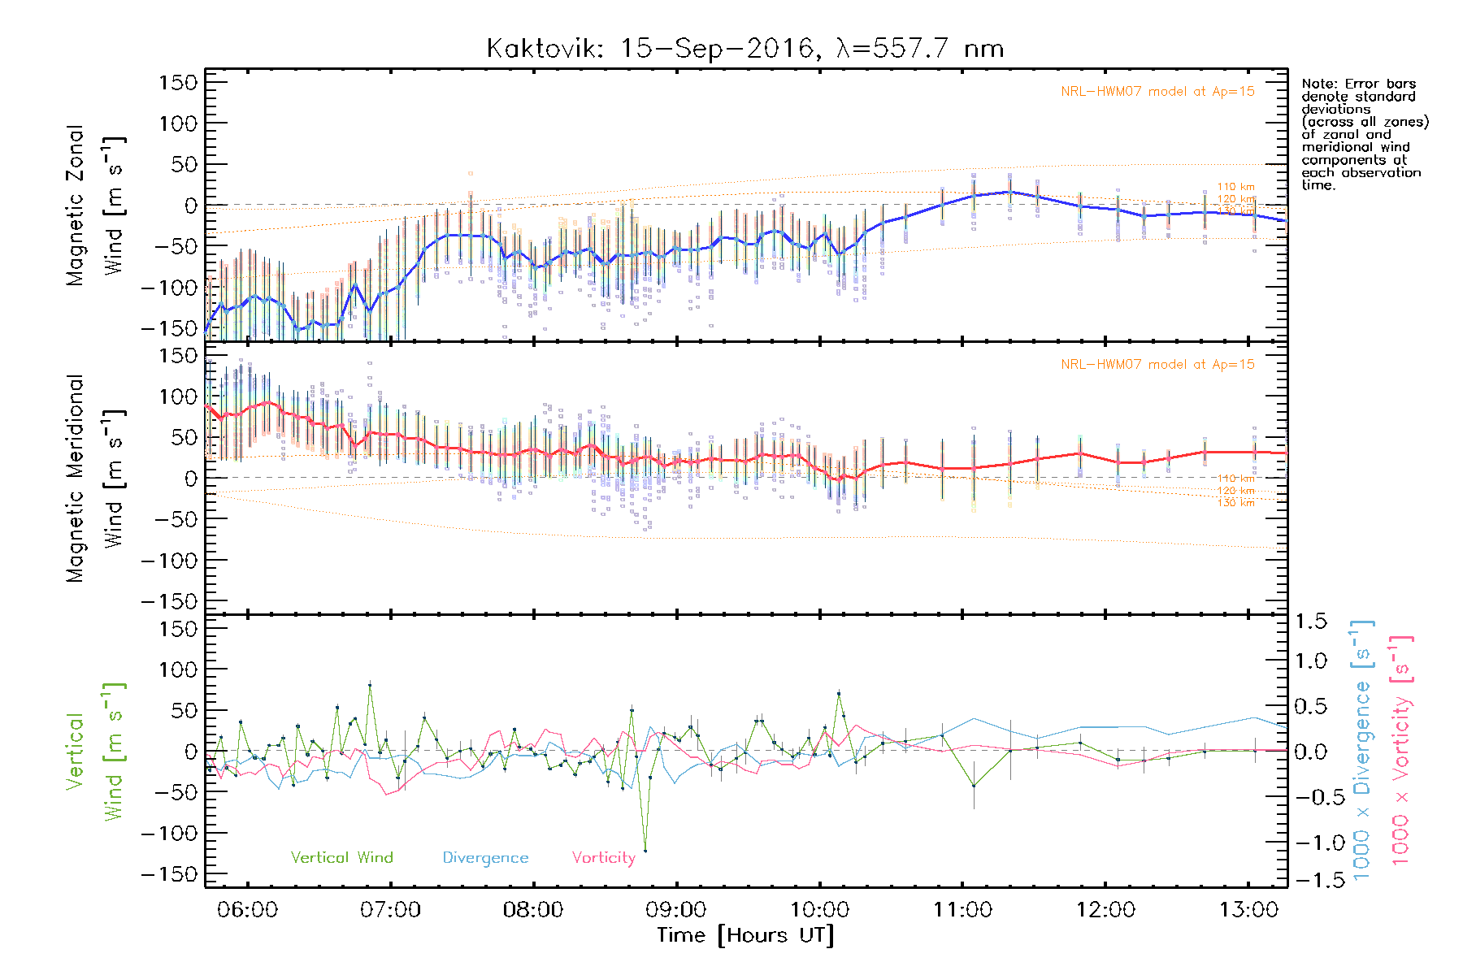Click the 11:00 time tick label
This screenshot has width=1463, height=975.
coord(962,909)
